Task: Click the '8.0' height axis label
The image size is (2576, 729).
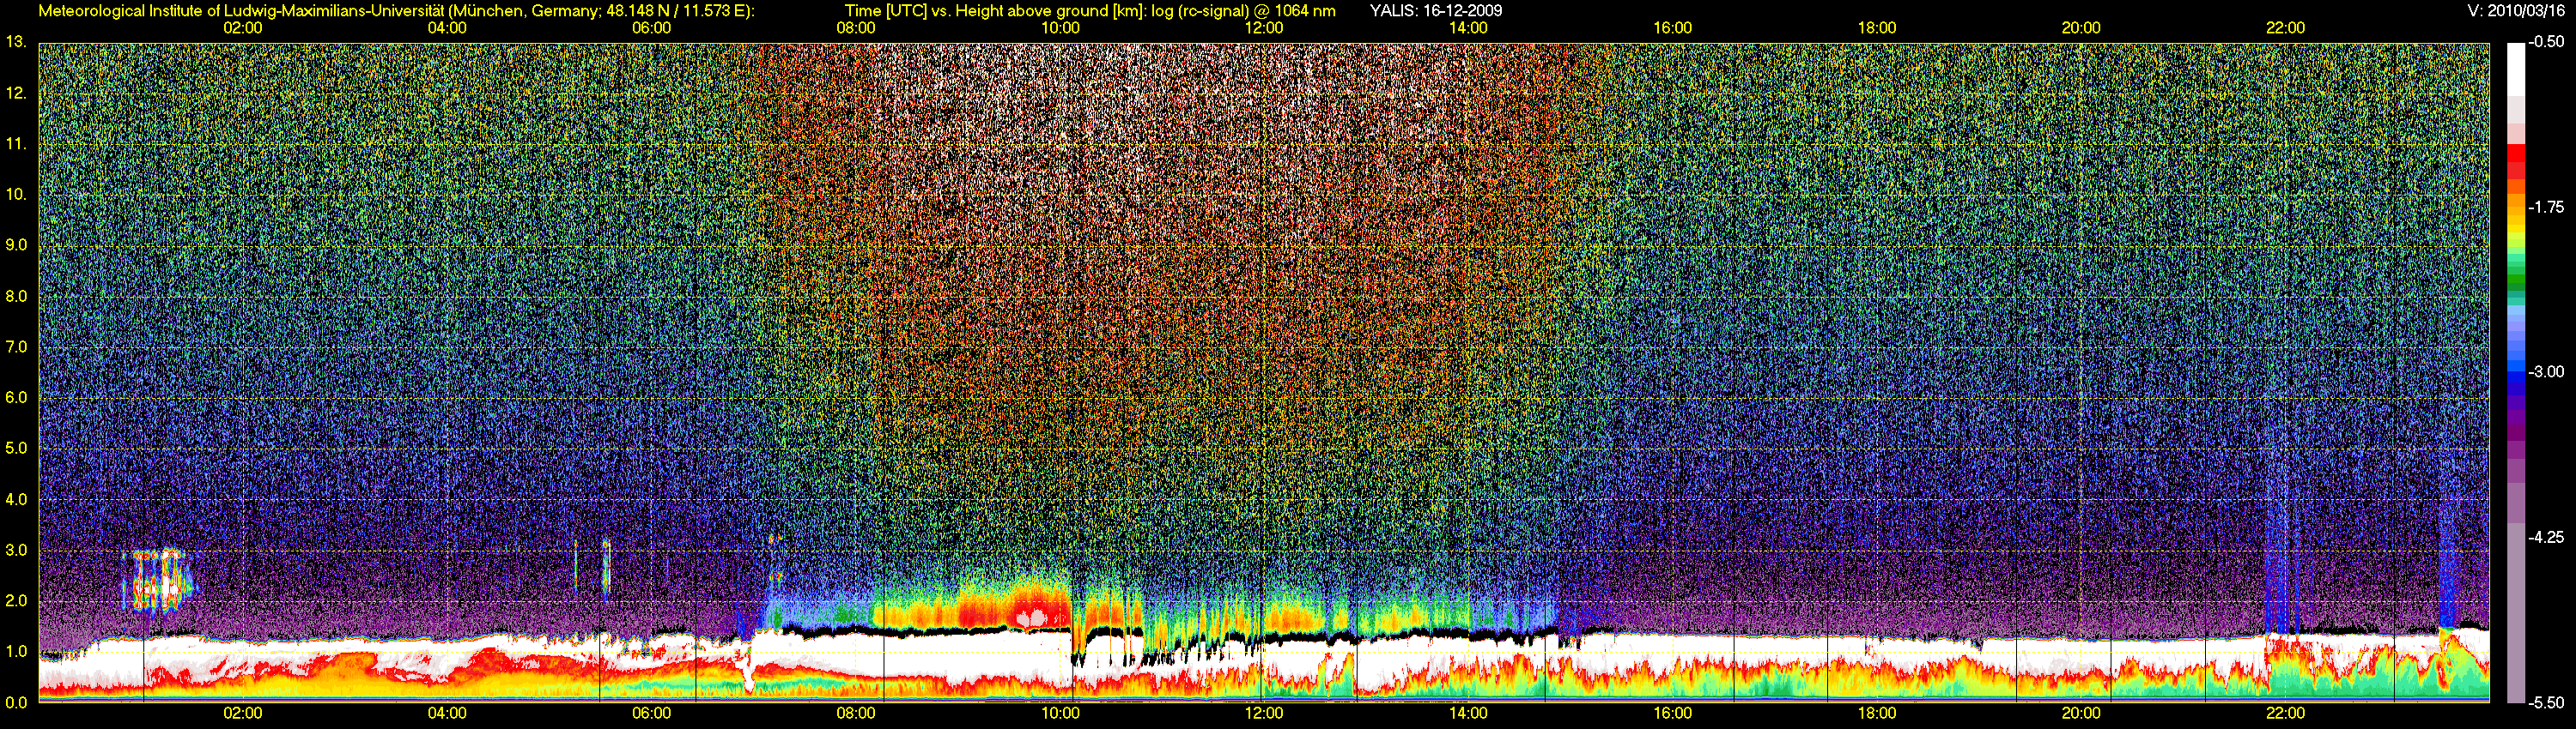Action: [x=16, y=296]
